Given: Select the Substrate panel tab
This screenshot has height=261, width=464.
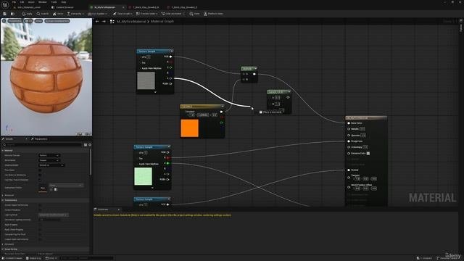Looking at the screenshot, I should pyautogui.click(x=103, y=210).
